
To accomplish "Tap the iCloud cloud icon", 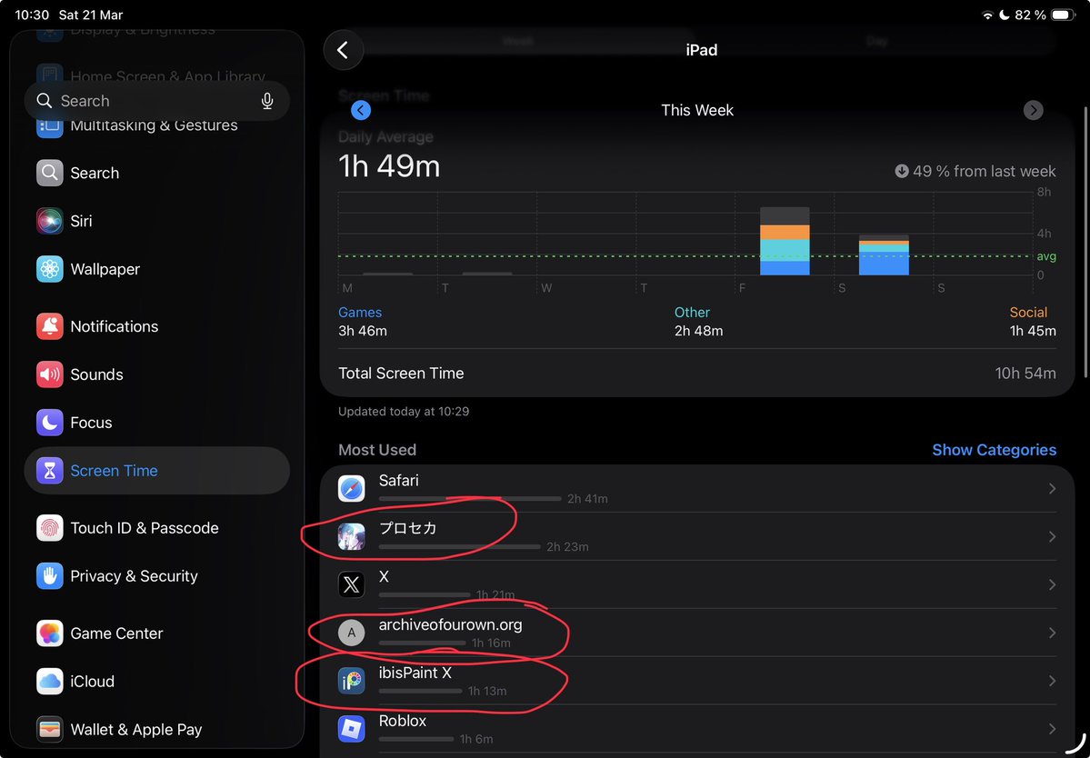I will pyautogui.click(x=49, y=682).
